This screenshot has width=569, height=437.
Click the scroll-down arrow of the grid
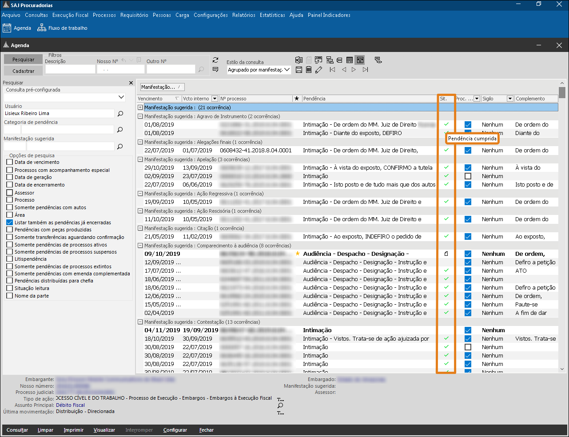coord(562,369)
